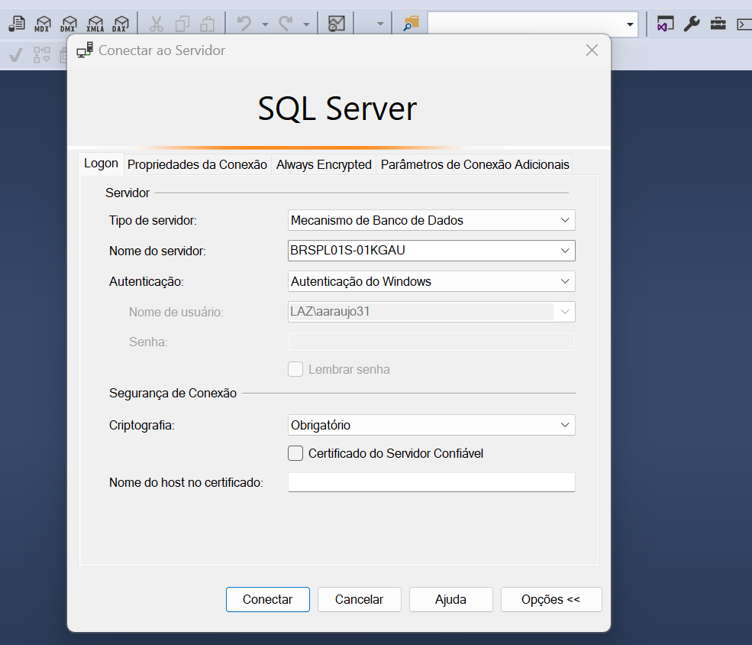Click the Opções << button
Screen dimensions: 752x645
(551, 599)
